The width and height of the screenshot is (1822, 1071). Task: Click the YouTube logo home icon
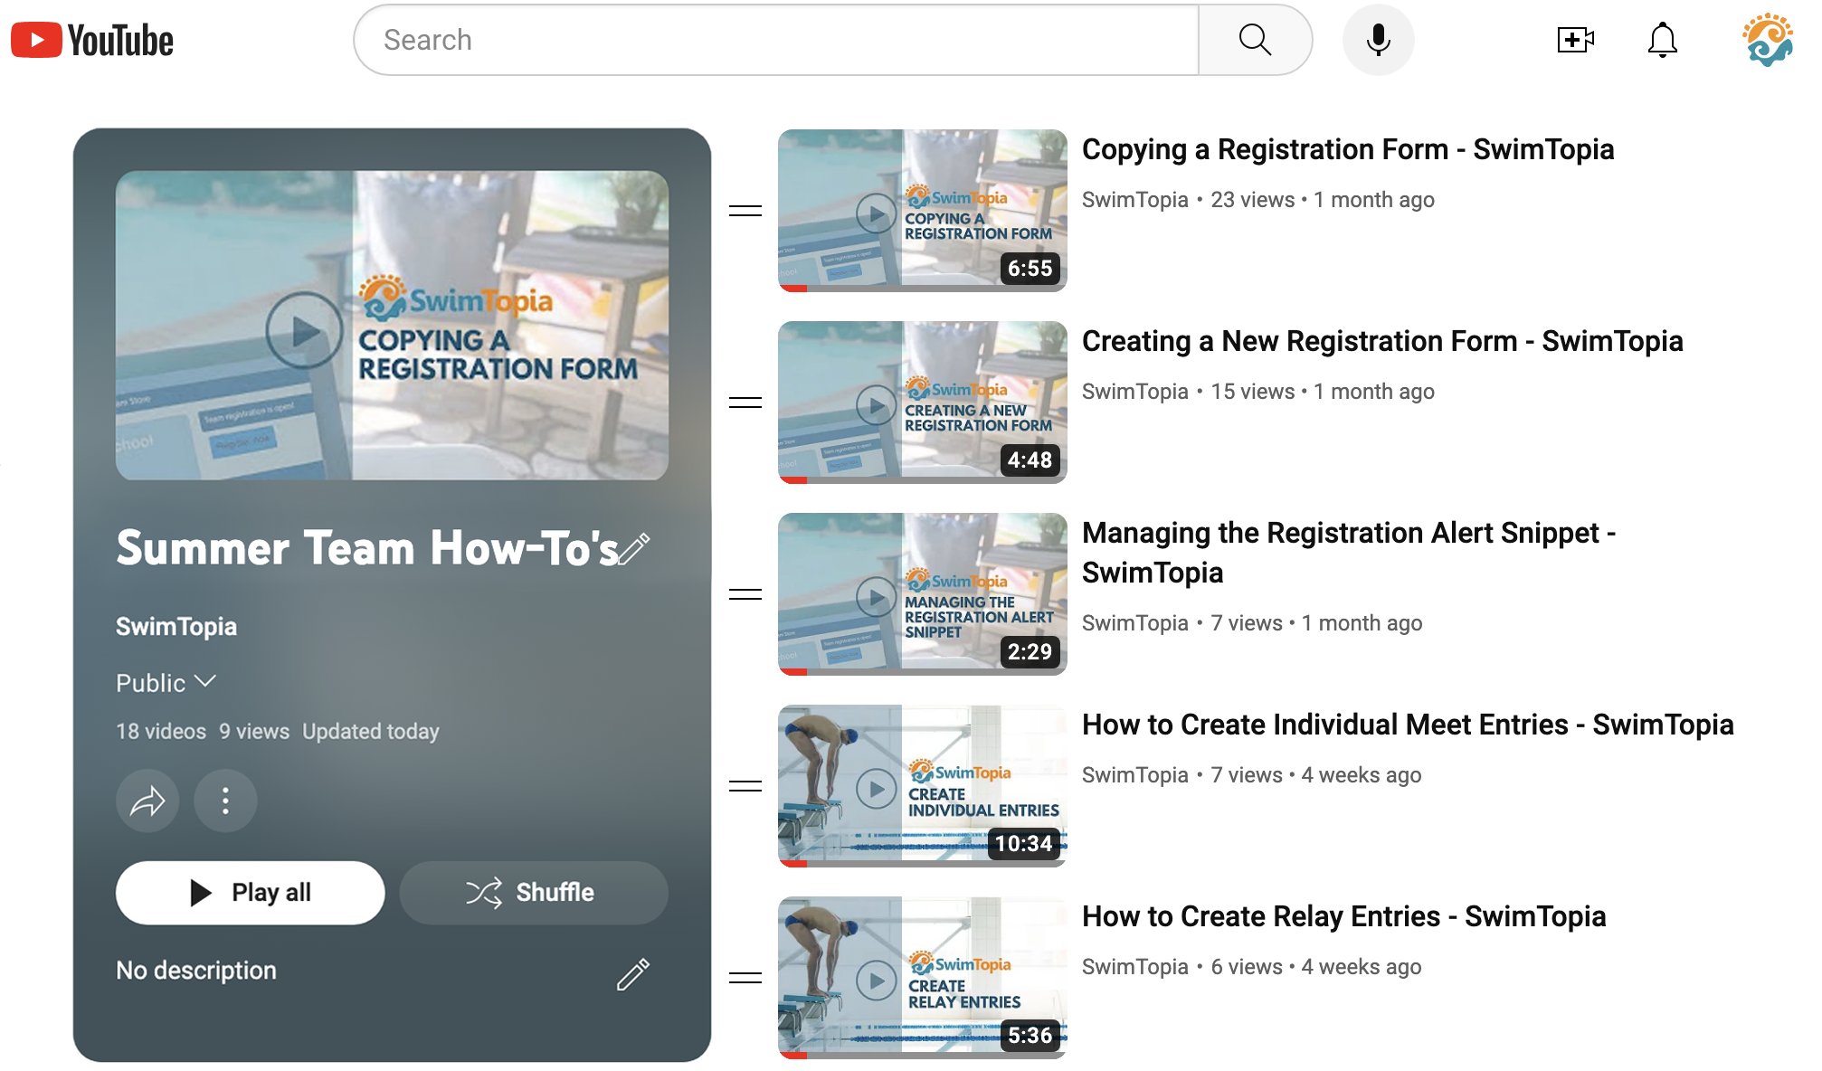[91, 41]
